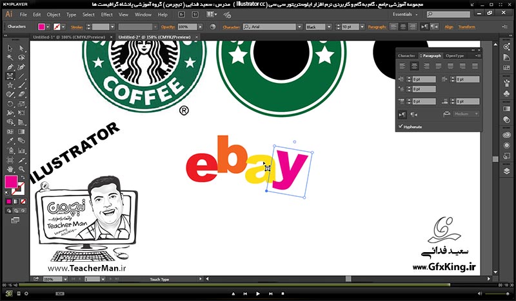516x301 pixels.
Task: Open the Layers panel icon
Action: pyautogui.click(x=506, y=171)
